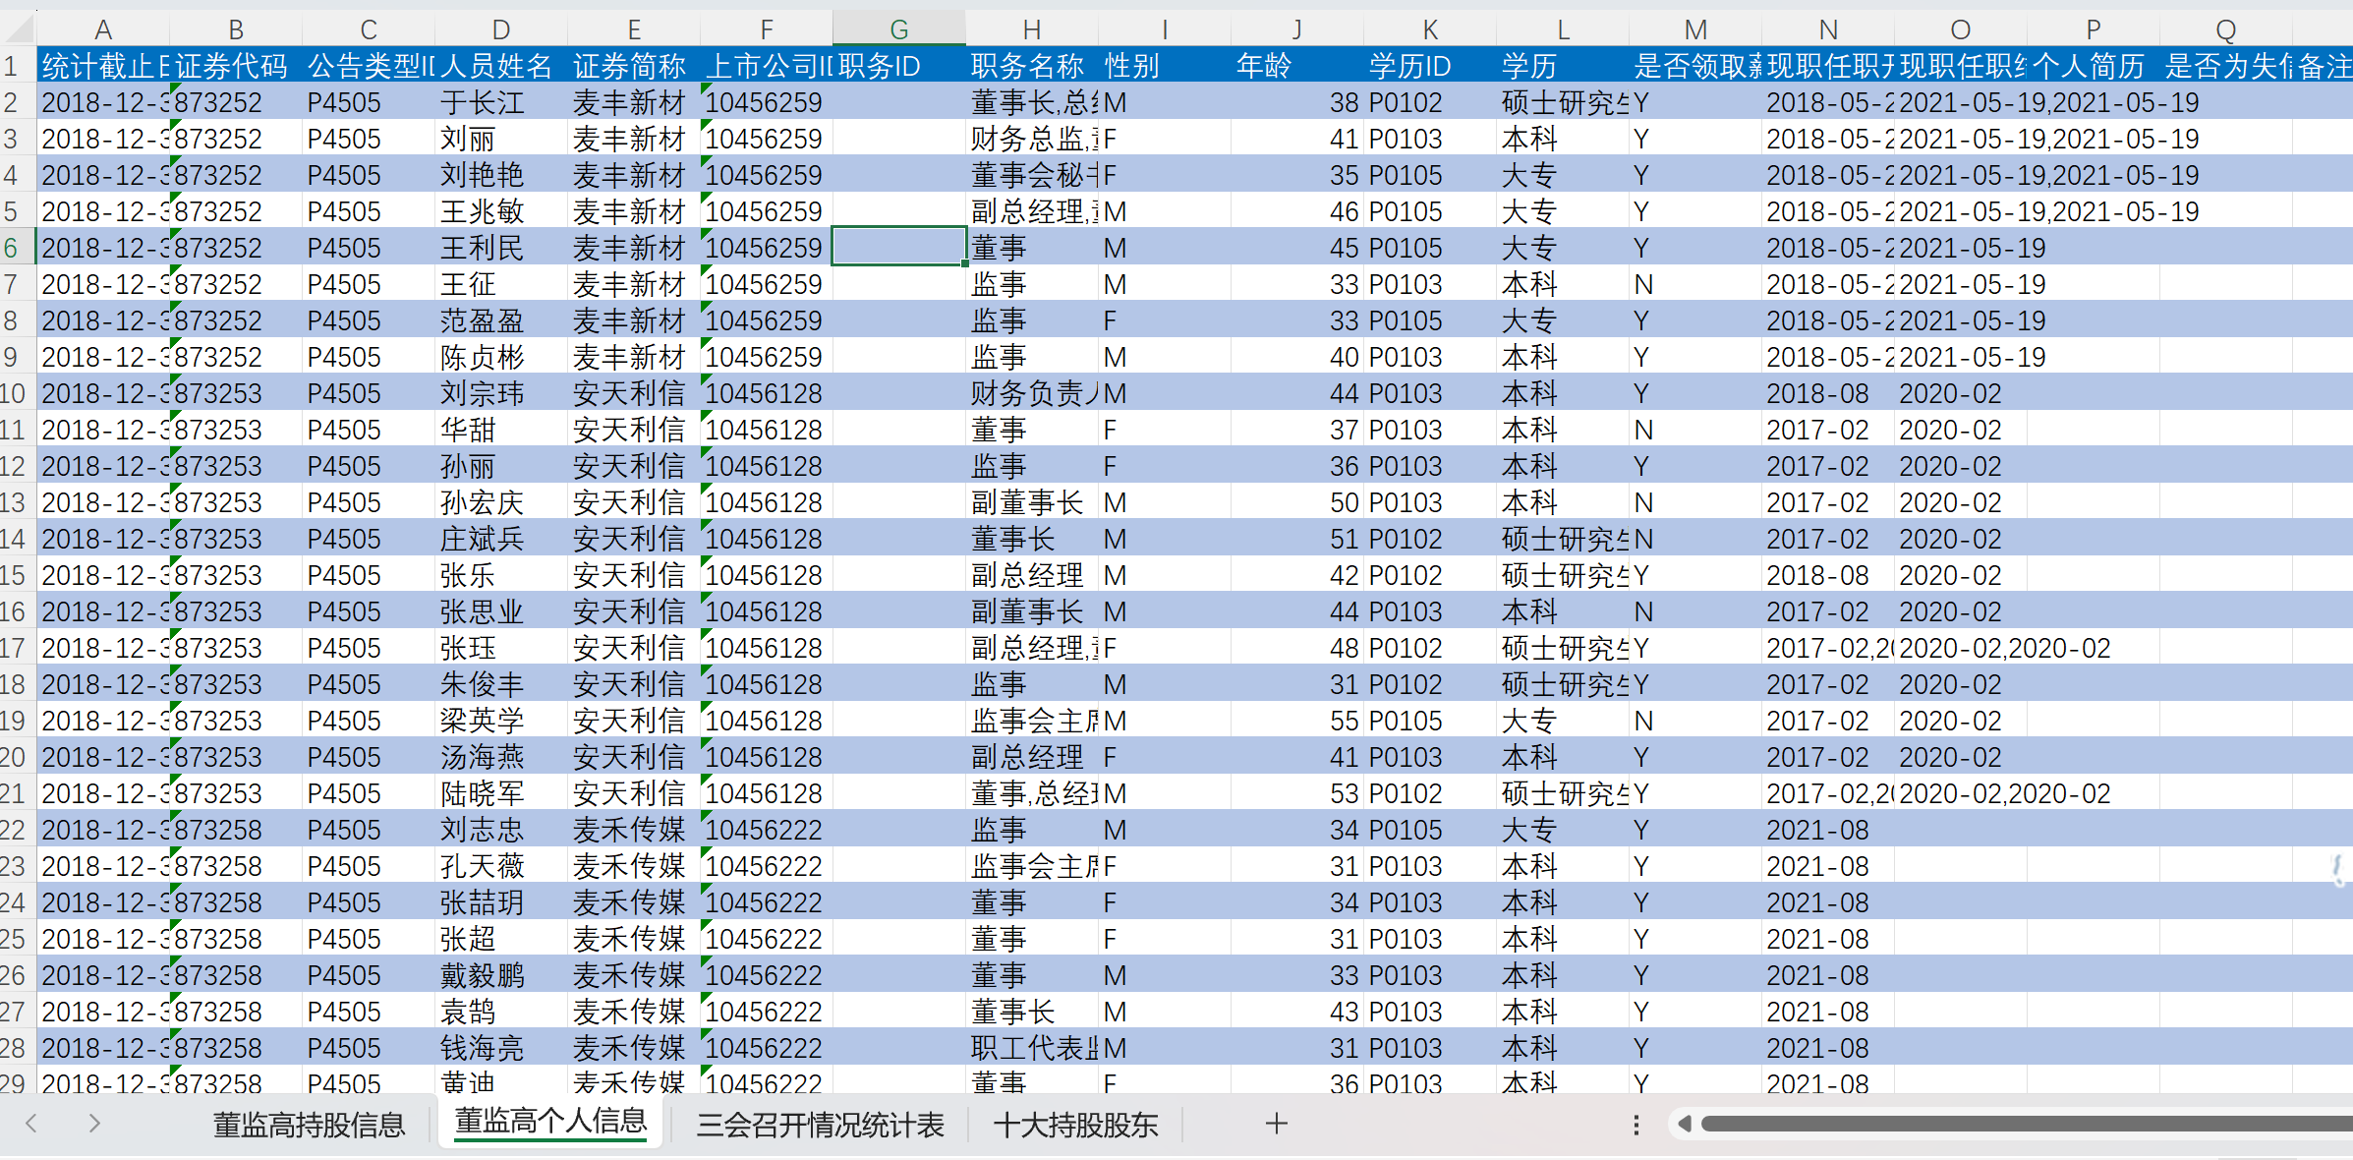Viewport: 2353px width, 1160px height.
Task: Open the 十大持股股东 sheet tab
Action: [x=1075, y=1124]
